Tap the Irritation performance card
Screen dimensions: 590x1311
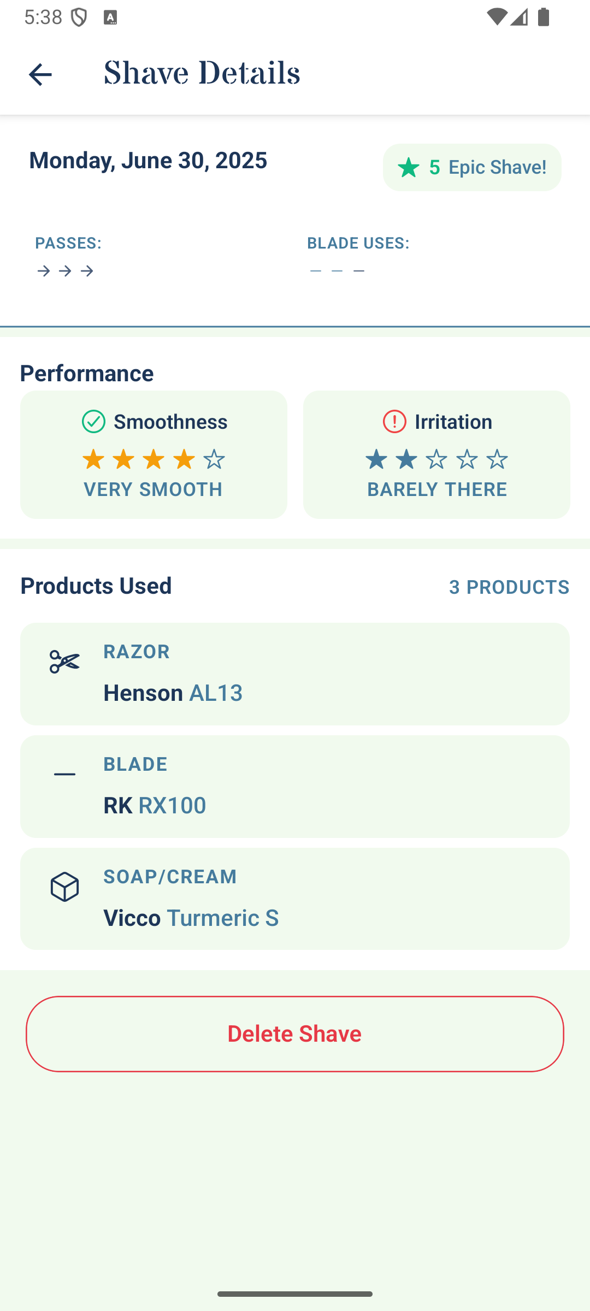click(436, 454)
